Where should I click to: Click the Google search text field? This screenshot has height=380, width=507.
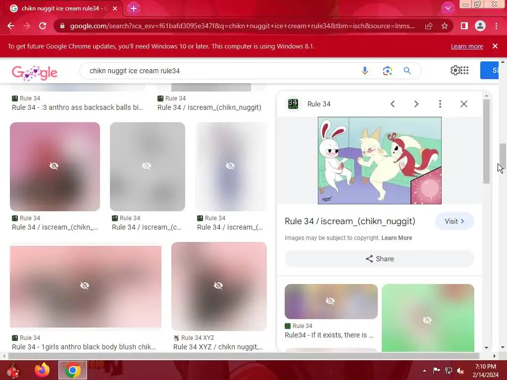coord(220,71)
